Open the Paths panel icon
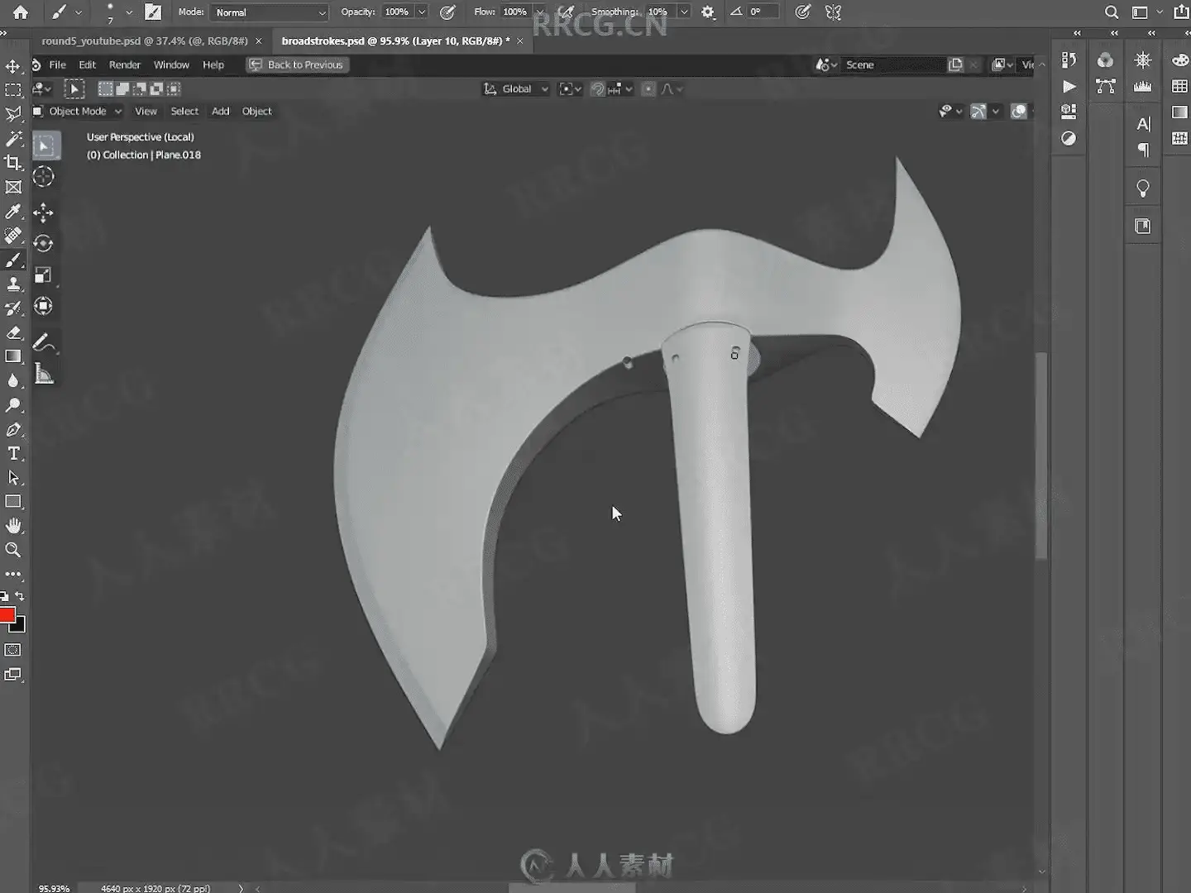 [x=1105, y=86]
